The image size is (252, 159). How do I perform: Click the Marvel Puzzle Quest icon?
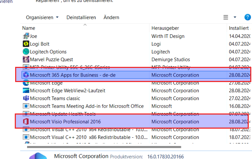(26, 59)
